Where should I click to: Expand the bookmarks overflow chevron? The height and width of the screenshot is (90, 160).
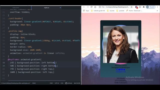click(x=157, y=10)
